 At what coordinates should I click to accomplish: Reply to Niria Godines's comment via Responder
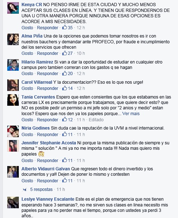coord(47,135)
